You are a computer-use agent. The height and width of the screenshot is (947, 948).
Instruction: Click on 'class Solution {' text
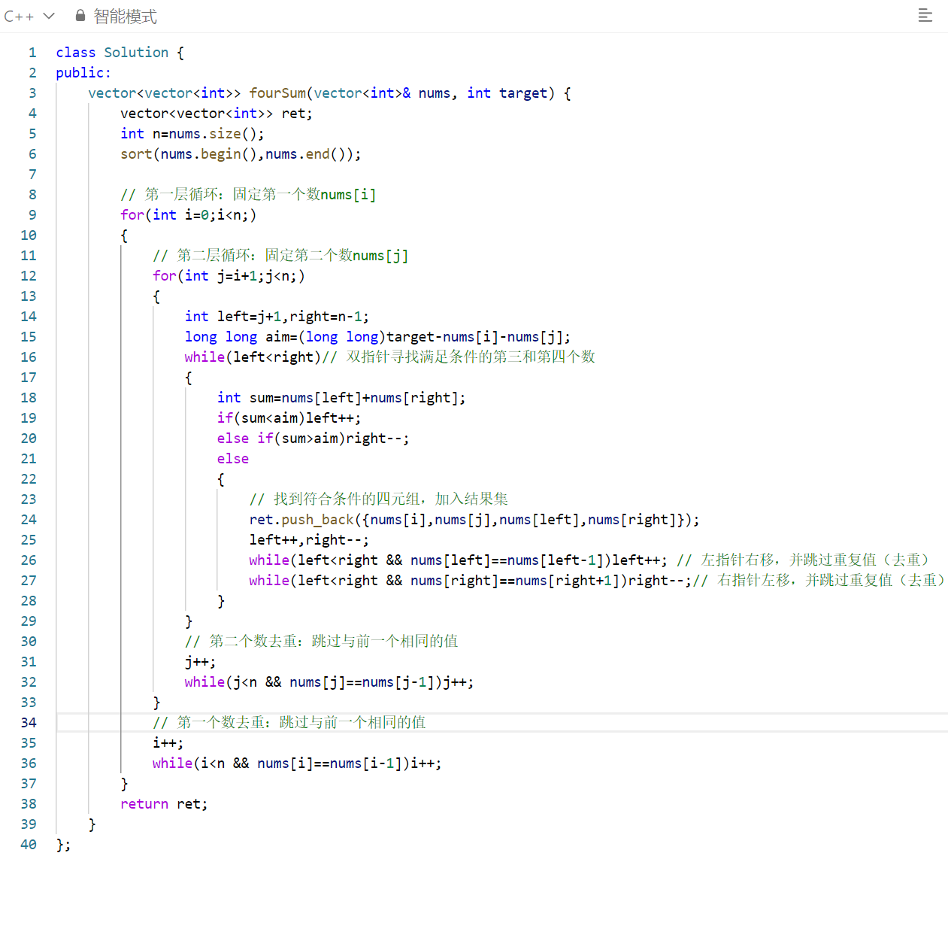tap(120, 53)
